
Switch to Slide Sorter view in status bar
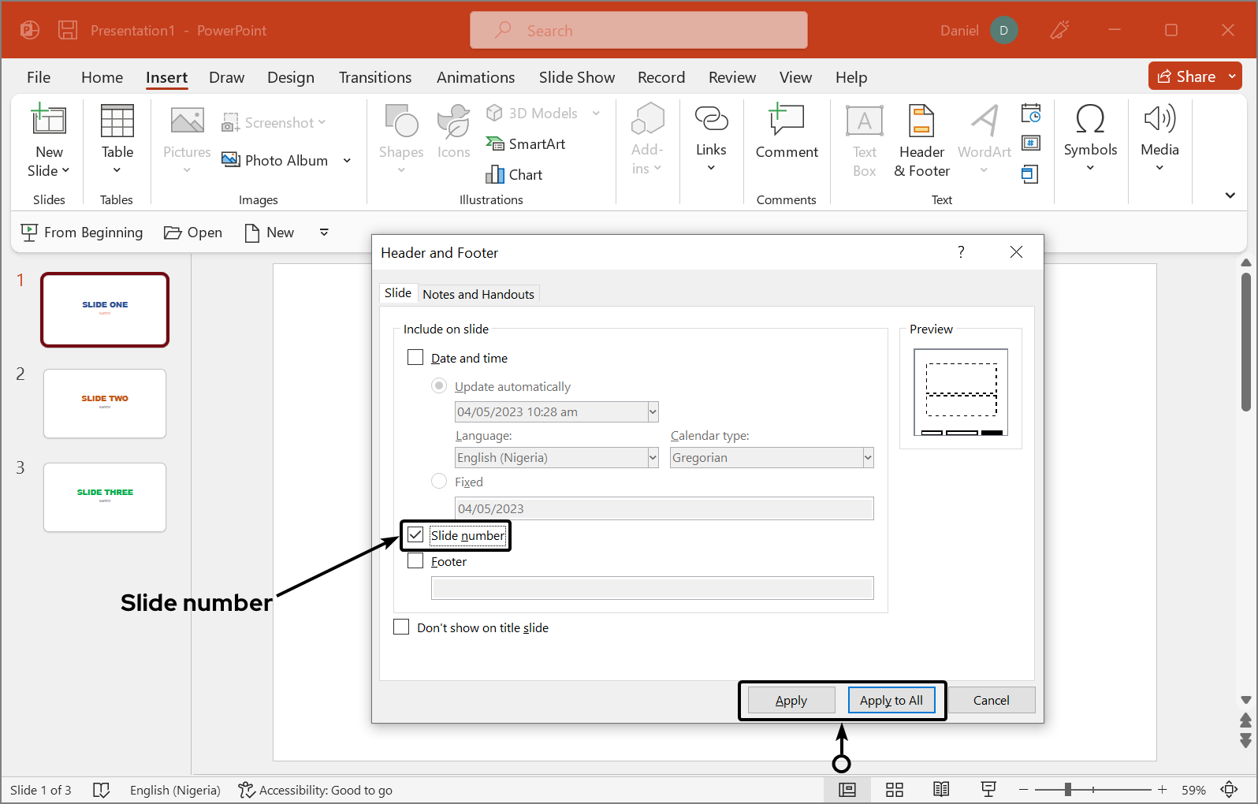point(894,790)
